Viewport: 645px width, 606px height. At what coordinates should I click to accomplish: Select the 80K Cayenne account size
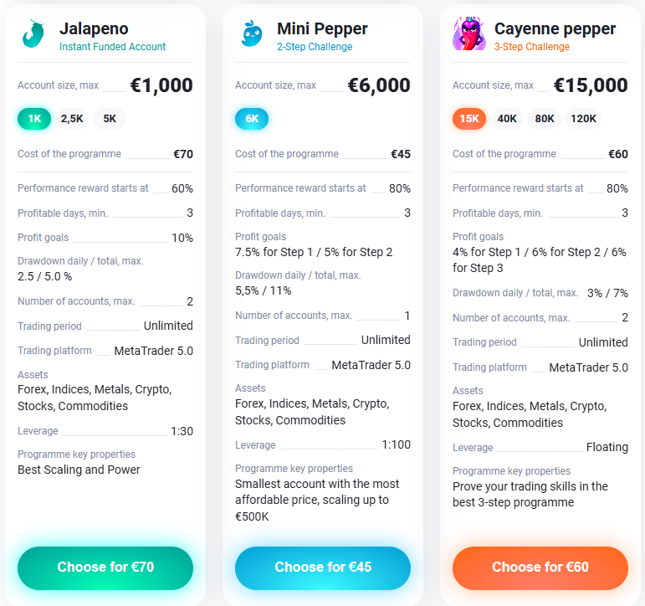(545, 119)
